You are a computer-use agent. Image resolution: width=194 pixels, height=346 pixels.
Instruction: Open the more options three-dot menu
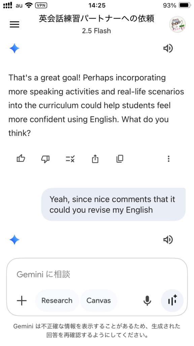coord(168,159)
